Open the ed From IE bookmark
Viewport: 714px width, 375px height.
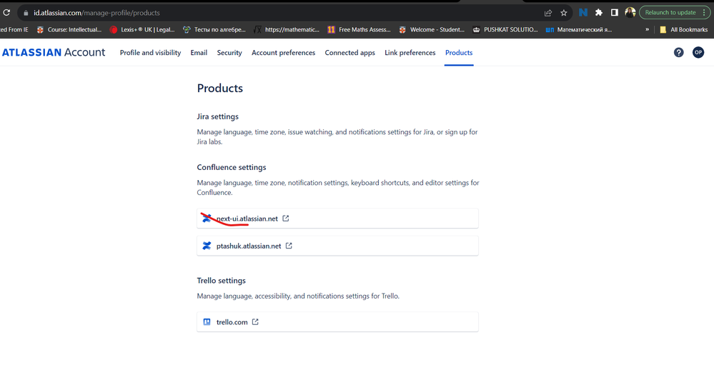click(x=14, y=29)
